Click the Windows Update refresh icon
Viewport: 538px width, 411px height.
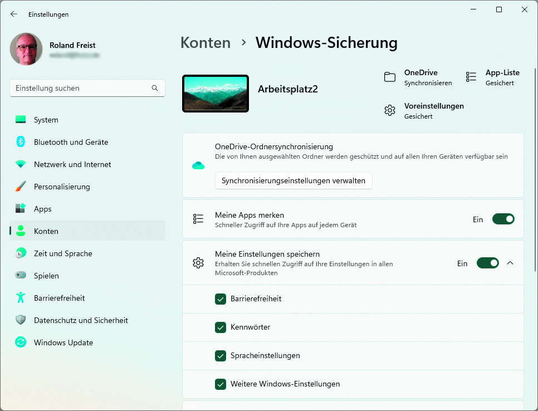coord(21,342)
